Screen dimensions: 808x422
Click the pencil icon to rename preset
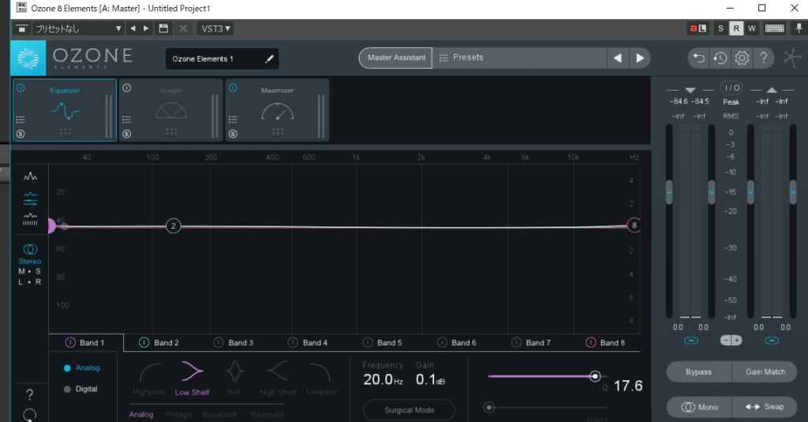coord(269,58)
